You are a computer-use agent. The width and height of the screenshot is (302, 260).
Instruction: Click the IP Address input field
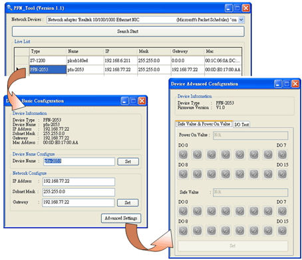[x=78, y=182]
